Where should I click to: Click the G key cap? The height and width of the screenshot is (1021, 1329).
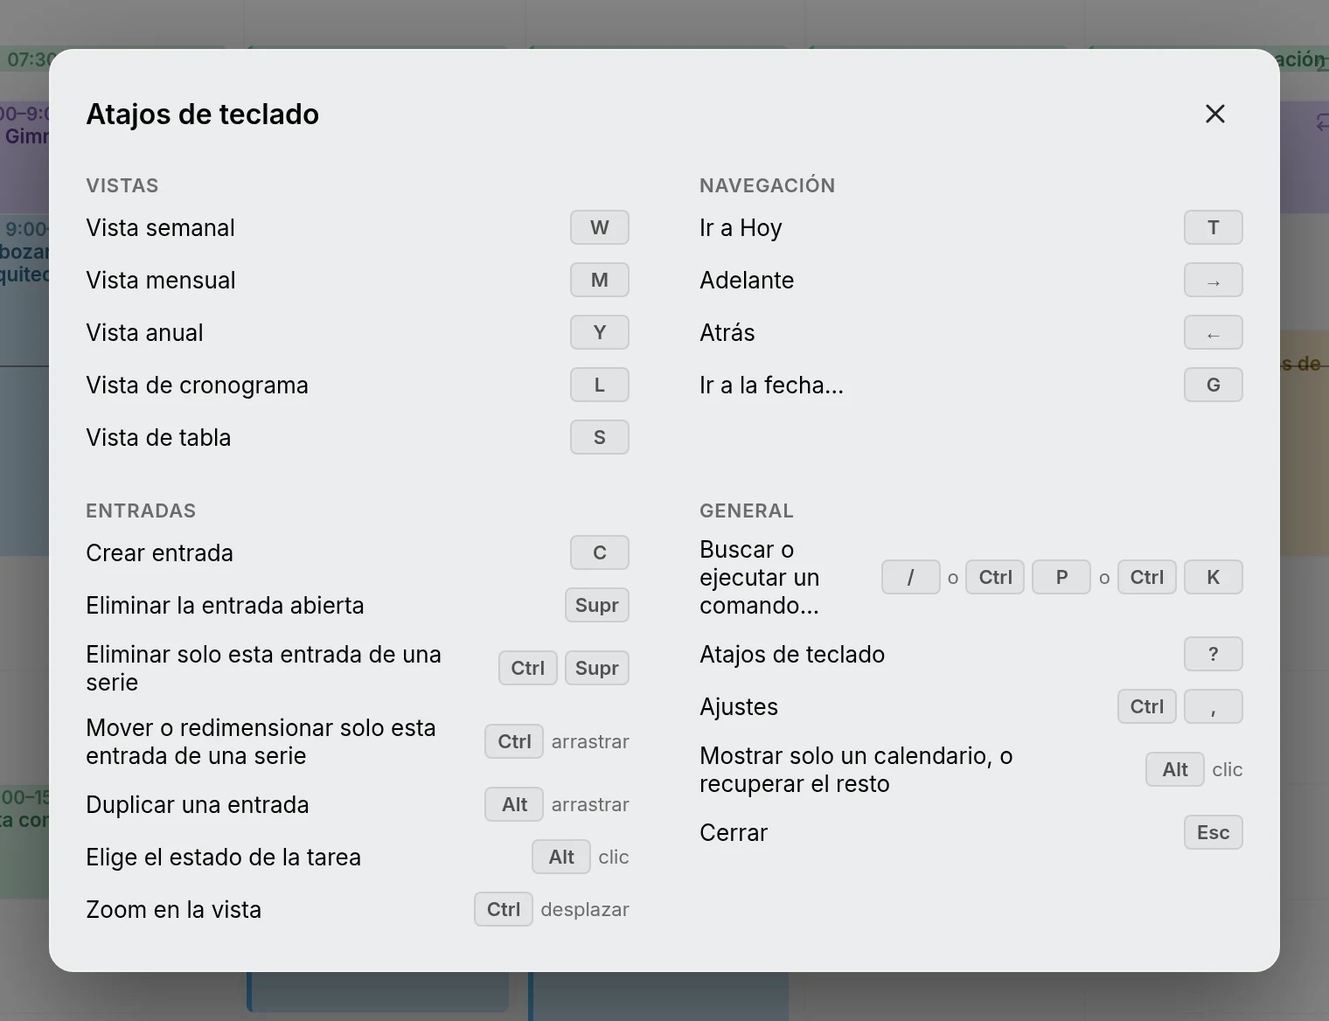point(1214,385)
